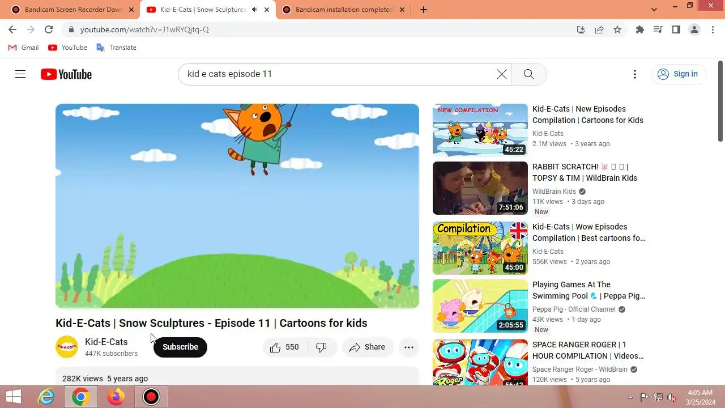This screenshot has width=725, height=408.
Task: Click the address bar URL field
Action: pyautogui.click(x=317, y=29)
